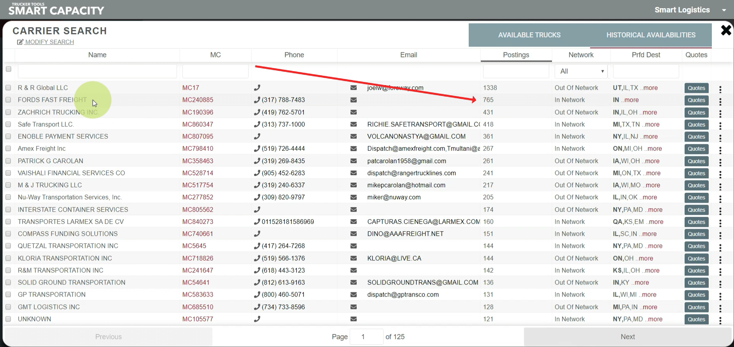Open three-dot menu for M & J TRUCKING LLC

pos(720,187)
